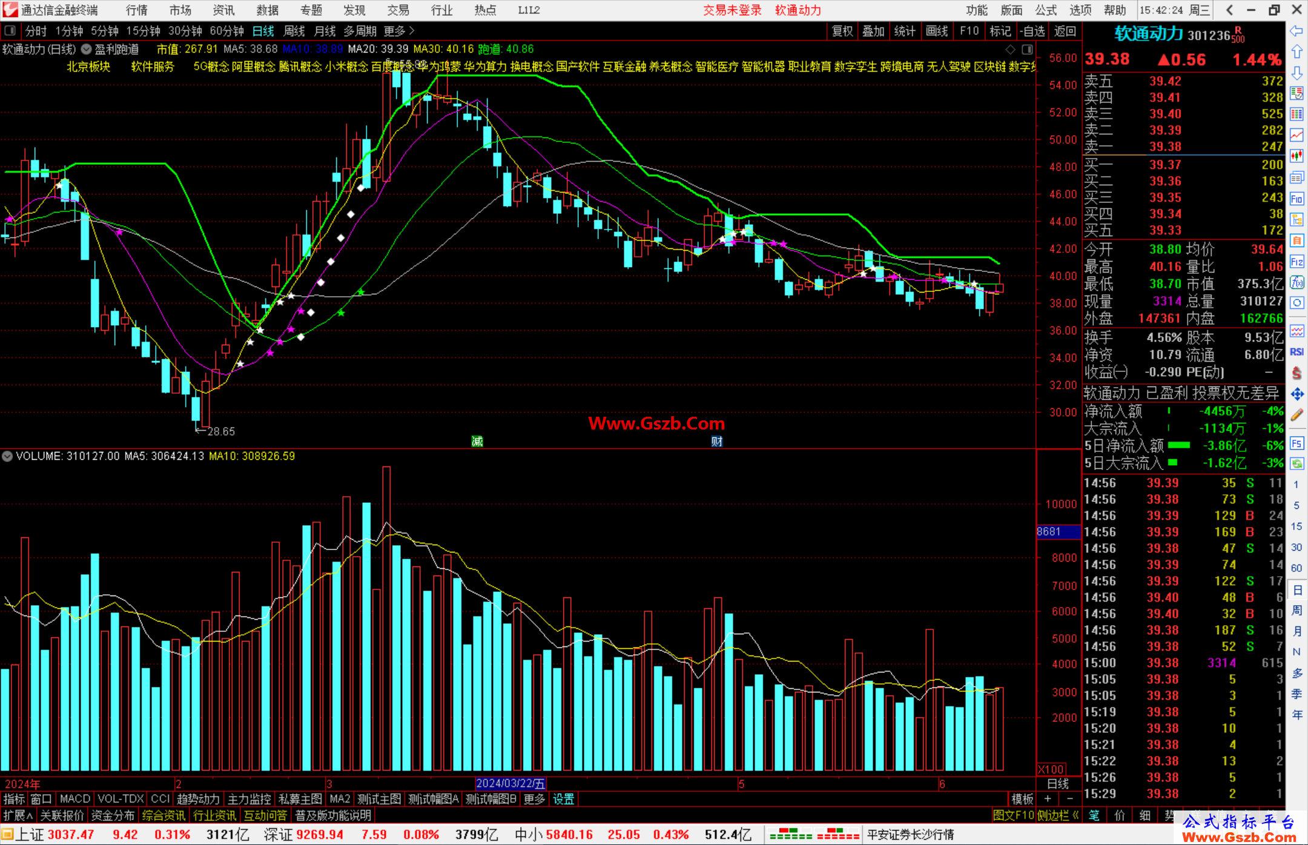Open the 行情 menu
Screen dimensions: 1308x845
click(136, 10)
